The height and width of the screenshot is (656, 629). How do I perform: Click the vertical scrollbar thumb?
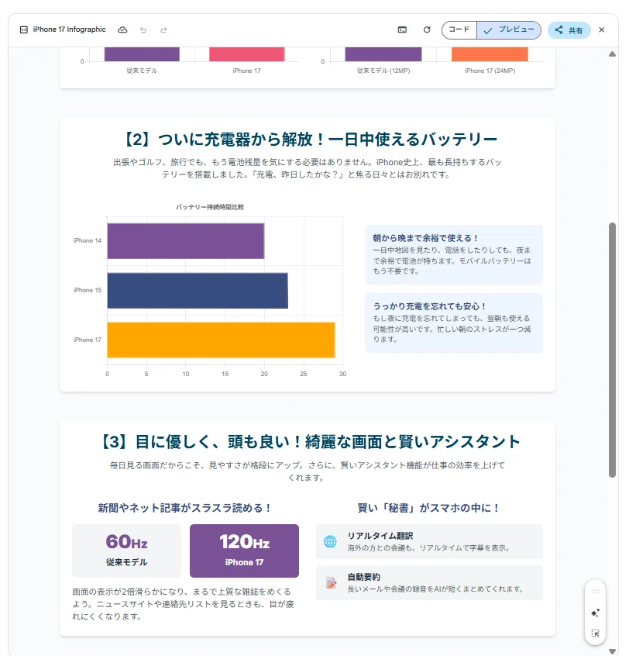[612, 350]
